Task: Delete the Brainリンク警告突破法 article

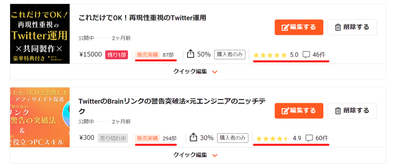Action: click(x=352, y=110)
